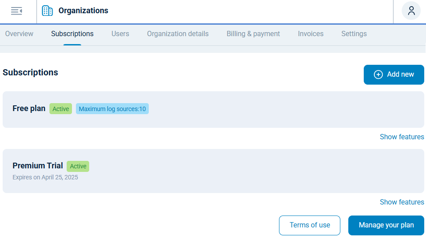The width and height of the screenshot is (426, 238).
Task: Click the Organizations building icon
Action: click(x=47, y=11)
